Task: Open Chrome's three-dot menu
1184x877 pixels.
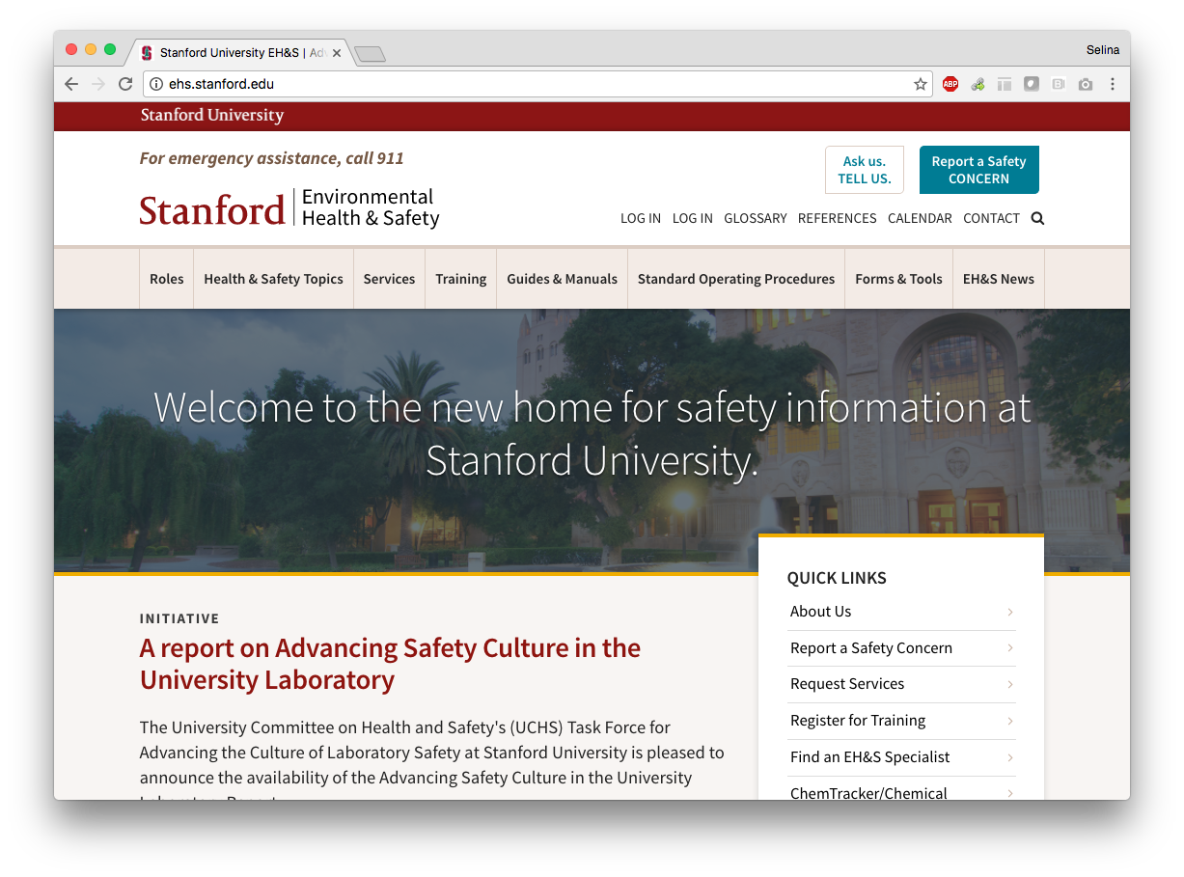Action: click(x=1113, y=84)
